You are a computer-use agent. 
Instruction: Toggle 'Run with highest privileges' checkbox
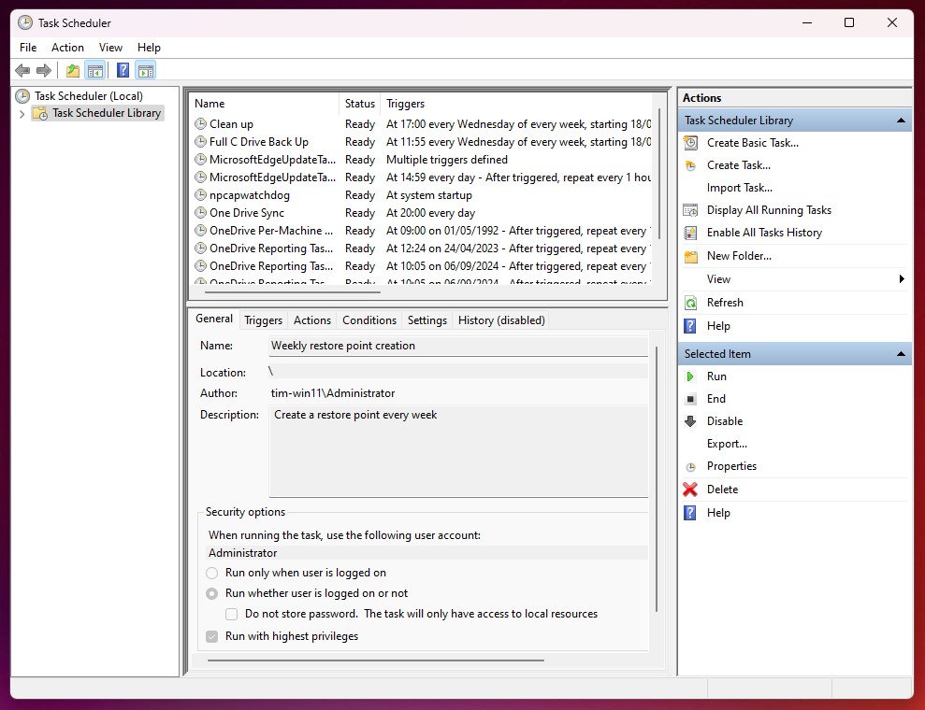(x=212, y=636)
